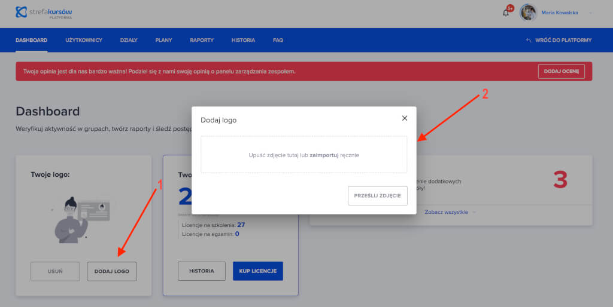Viewport: 613px width, 307px height.
Task: Open the Dashboard tab
Action: pos(31,41)
